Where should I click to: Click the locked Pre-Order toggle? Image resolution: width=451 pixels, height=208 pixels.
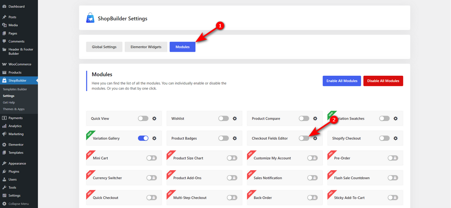393,158
